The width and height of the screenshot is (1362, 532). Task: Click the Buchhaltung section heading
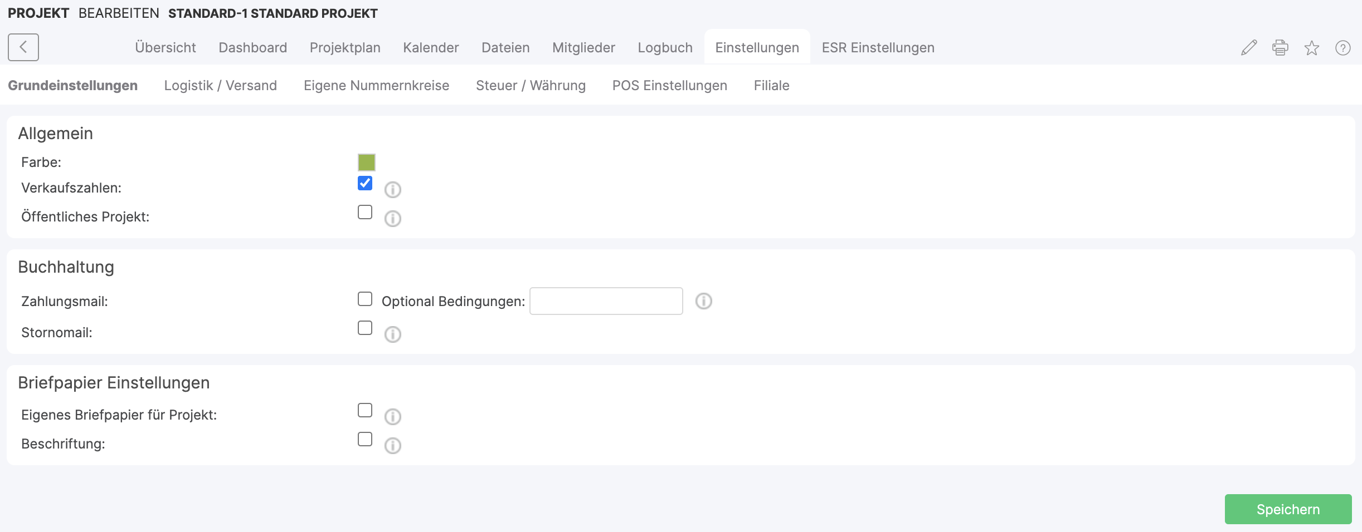point(66,267)
